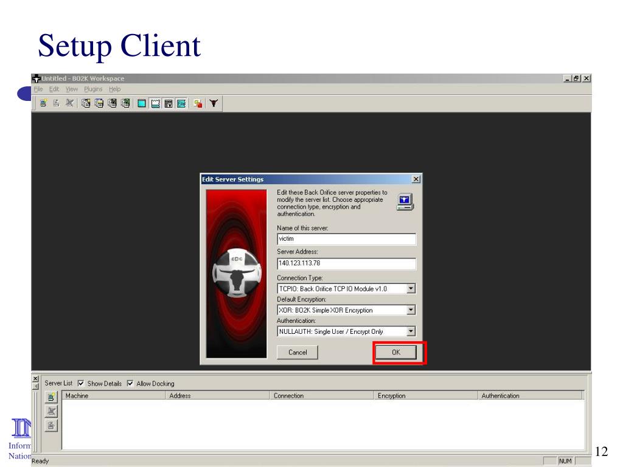This screenshot has height=467, width=623.
Task: Click add server button in Server List panel
Action: pyautogui.click(x=51, y=396)
